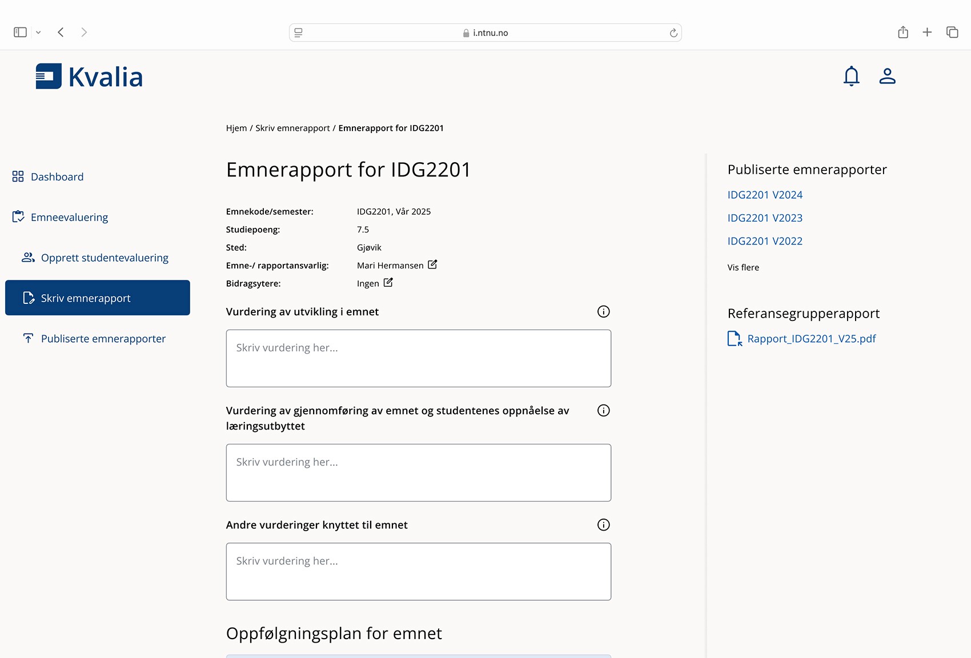Select Skriv emnerapport menu item
Viewport: 971px width, 658px height.
pyautogui.click(x=98, y=298)
